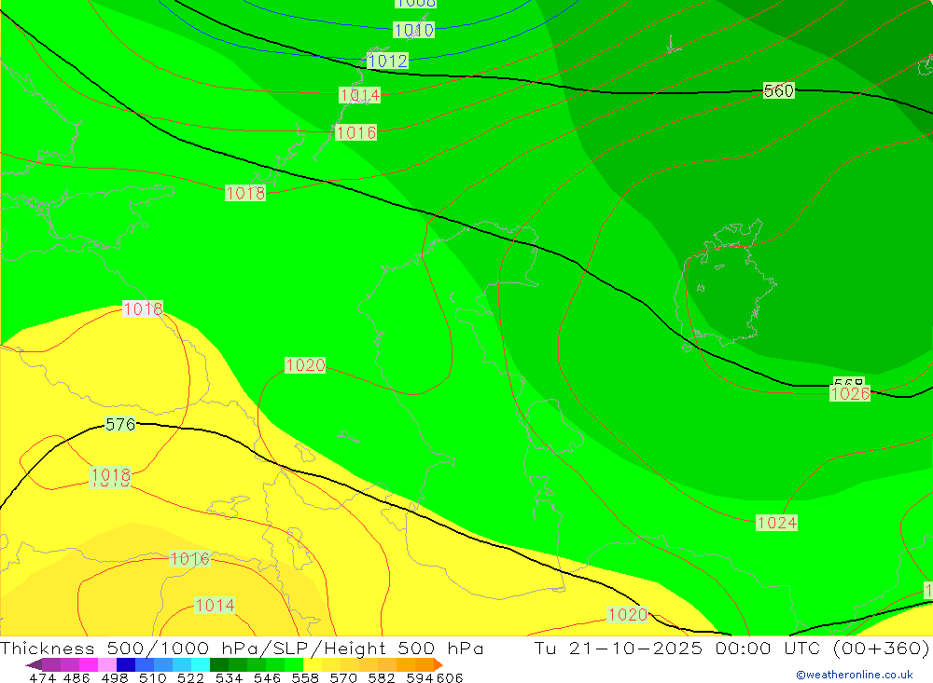Click the legend value 474
933x683 pixels.
point(42,677)
